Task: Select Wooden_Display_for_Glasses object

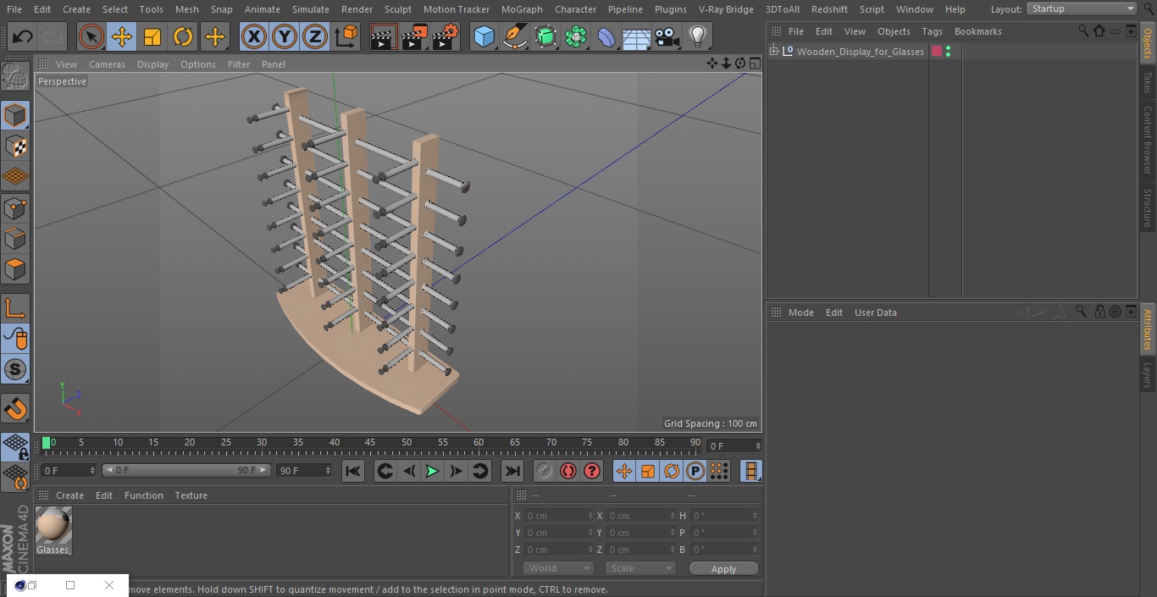Action: pos(860,52)
